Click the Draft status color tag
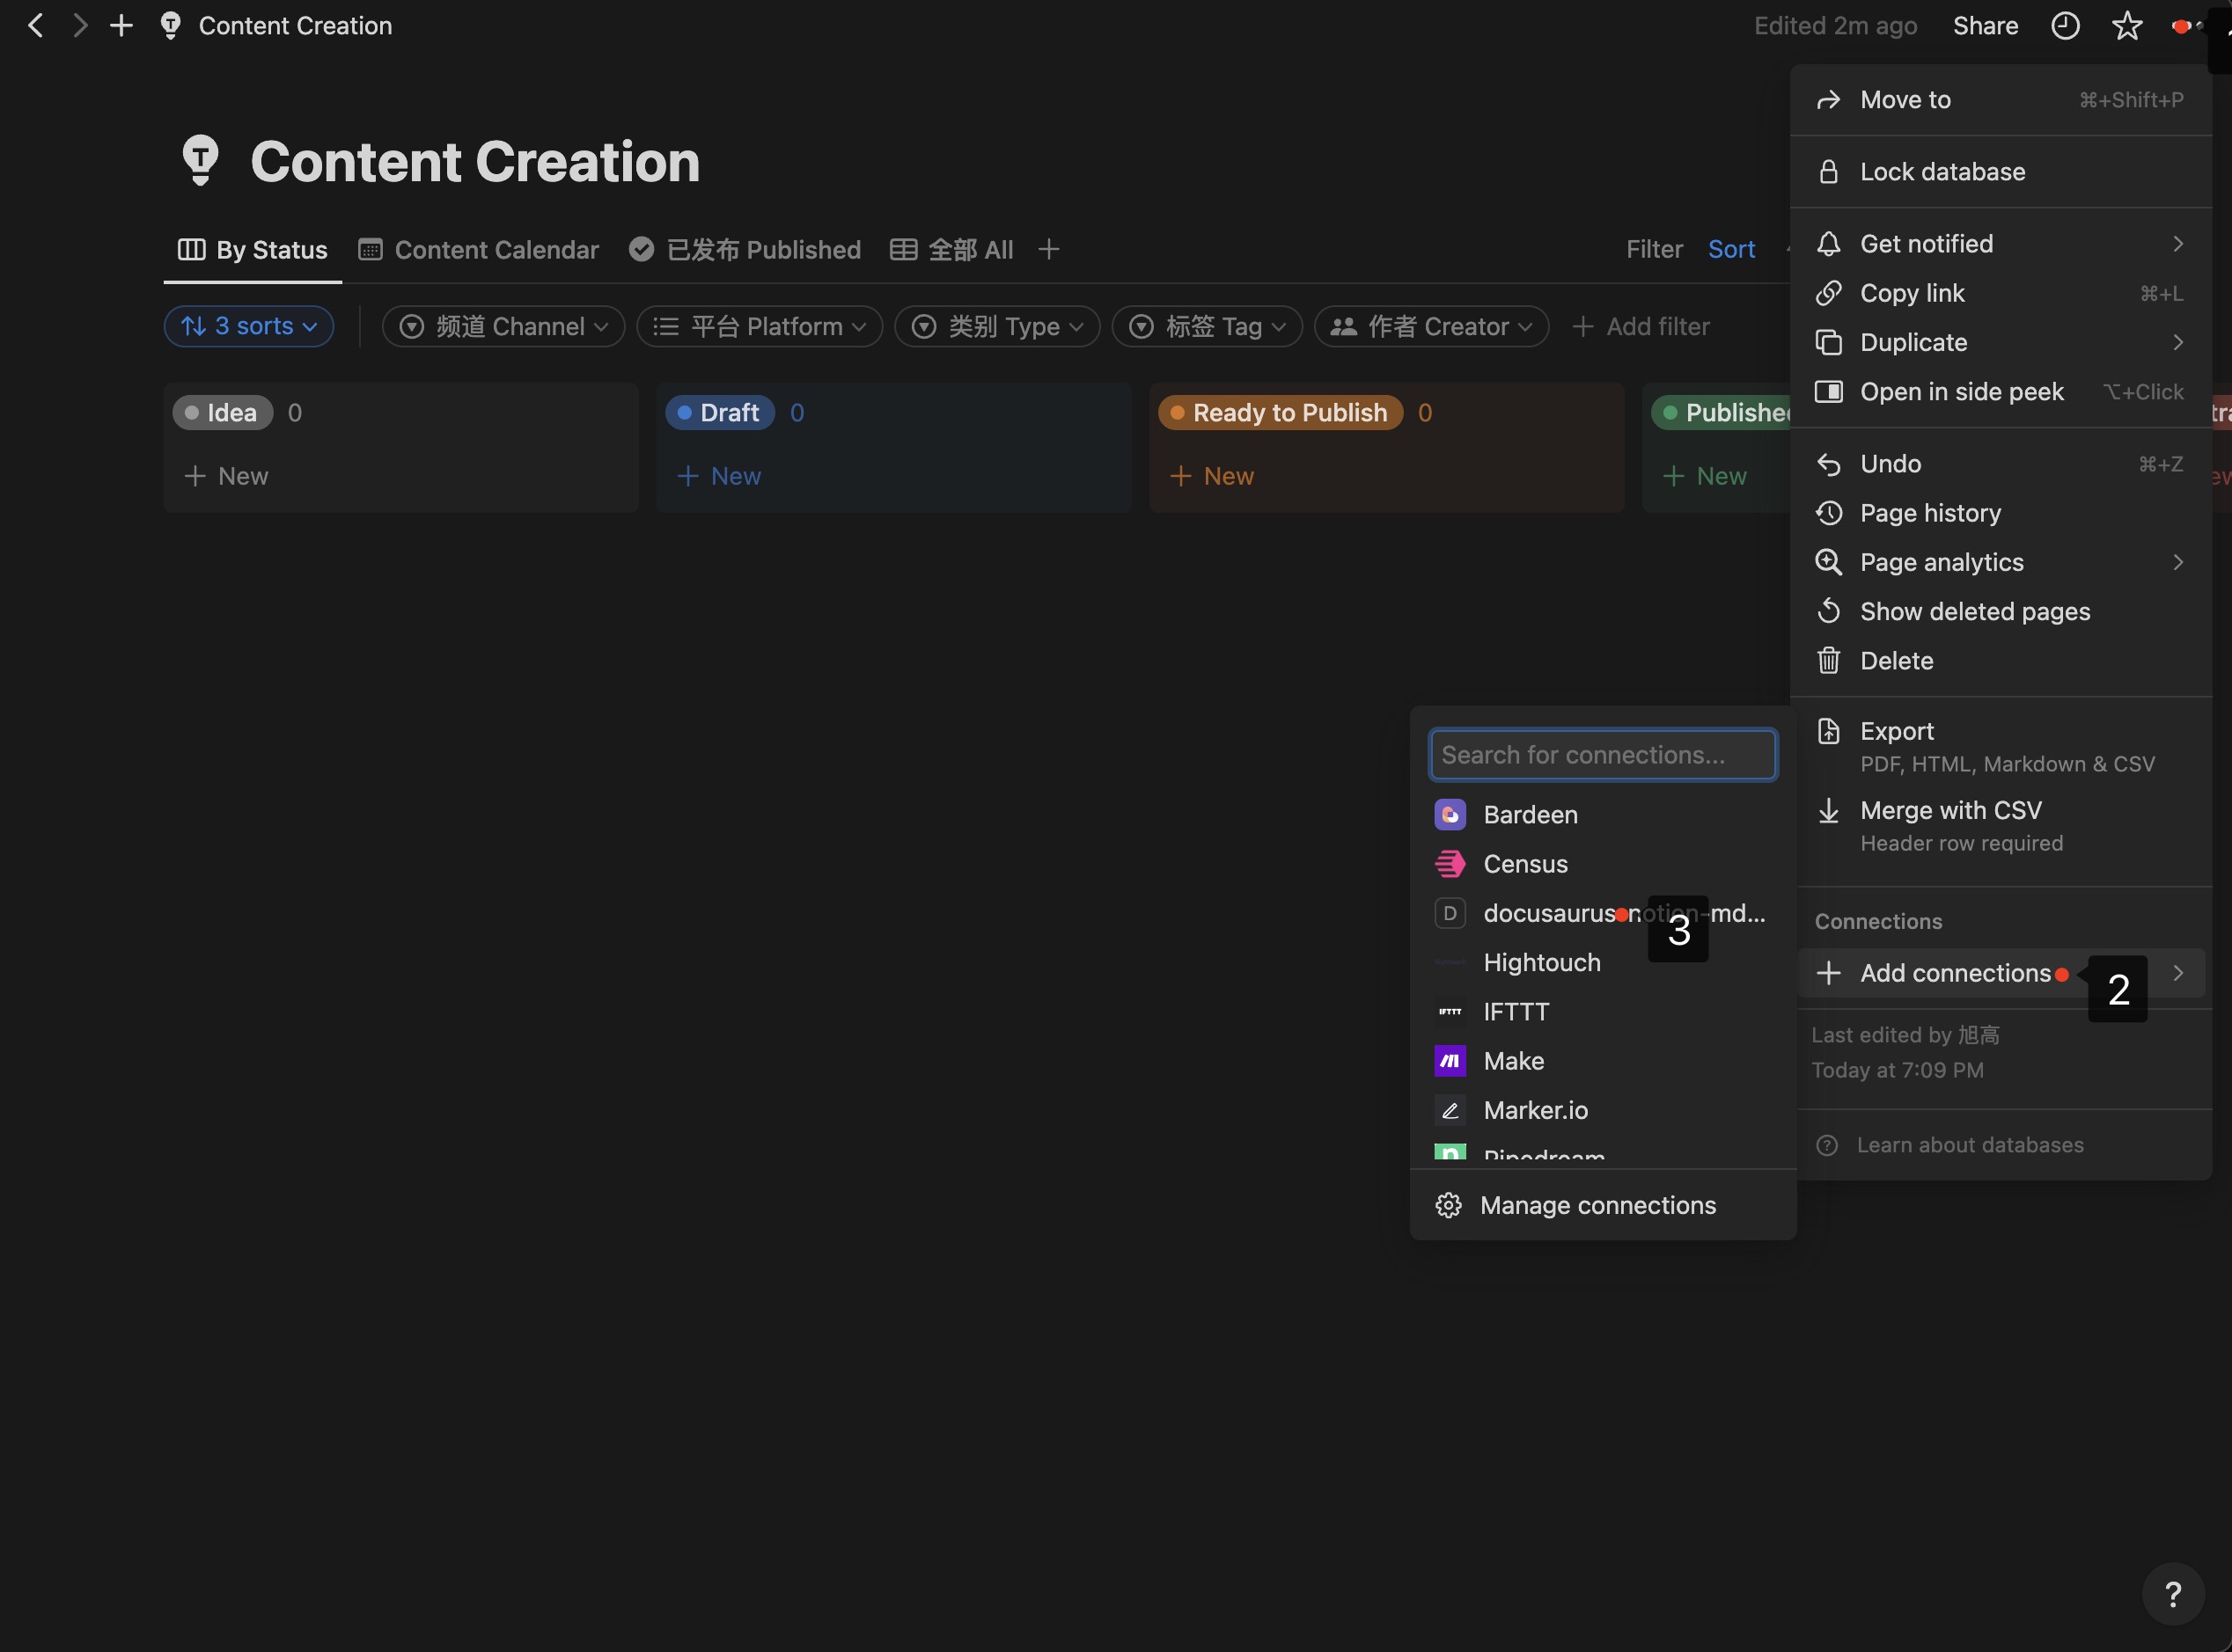Viewport: 2232px width, 1652px height. click(x=719, y=413)
